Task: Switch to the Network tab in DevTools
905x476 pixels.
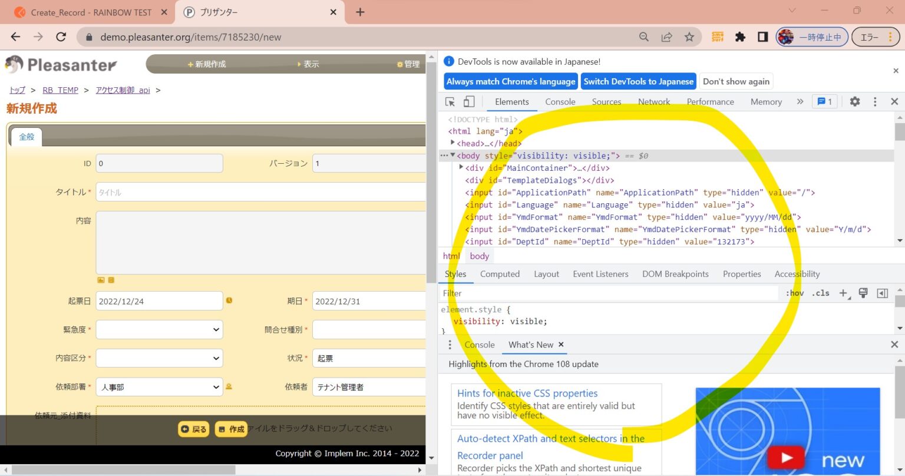Action: click(654, 101)
